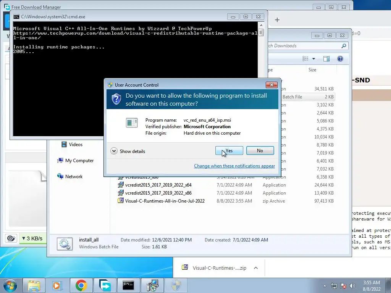Click No in User Account Control dialog
This screenshot has width=391, height=293.
260,150
